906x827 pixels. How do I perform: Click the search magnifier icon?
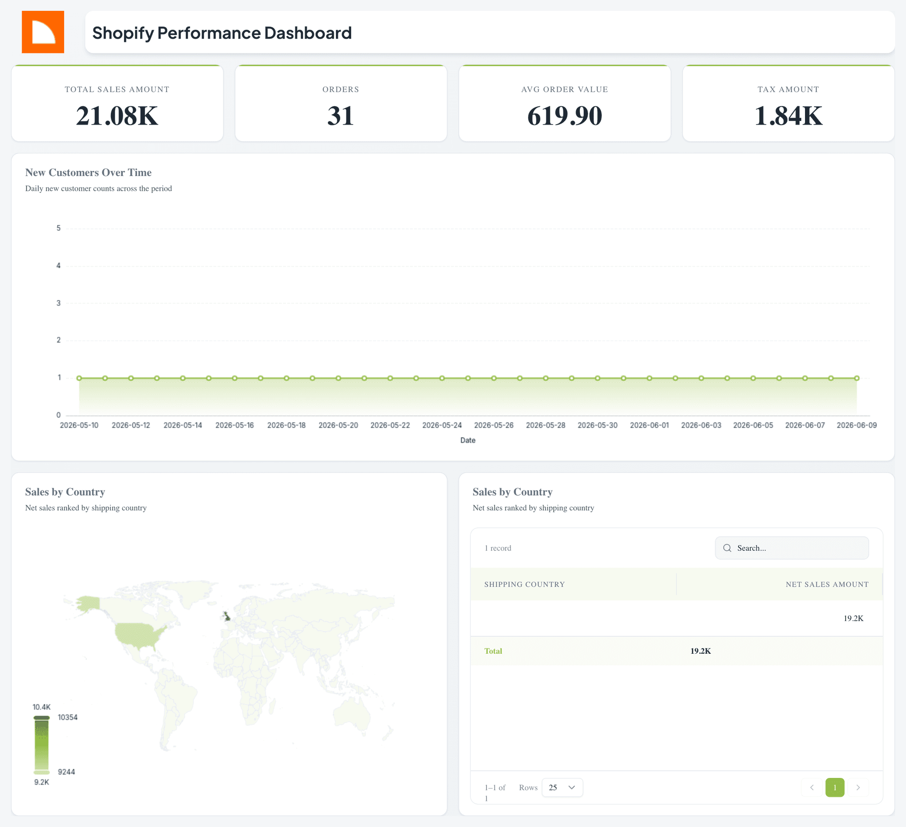(727, 548)
